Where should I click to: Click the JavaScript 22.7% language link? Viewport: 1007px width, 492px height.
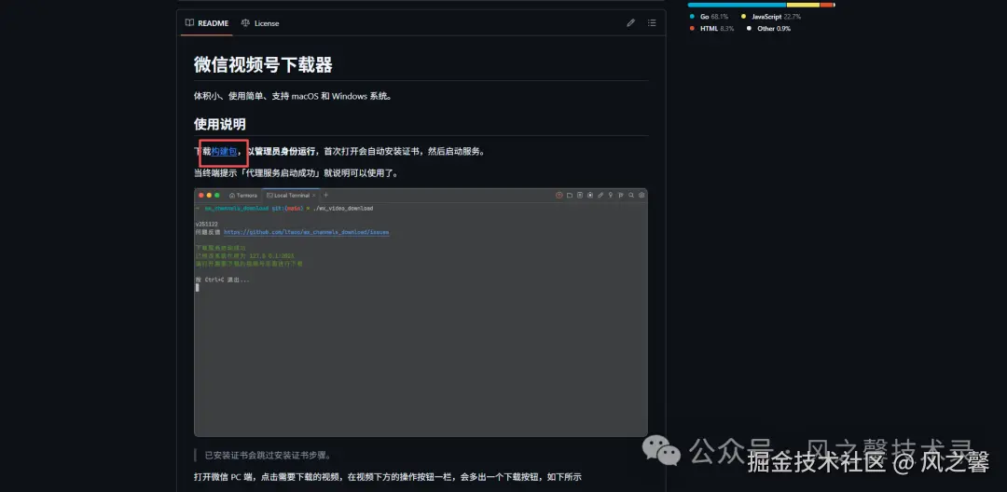[771, 17]
